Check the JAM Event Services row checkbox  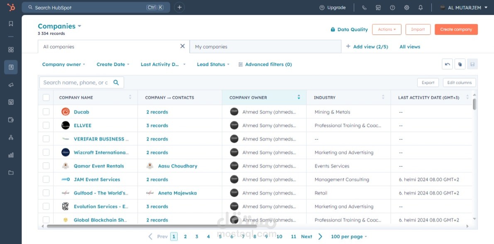pos(46,179)
